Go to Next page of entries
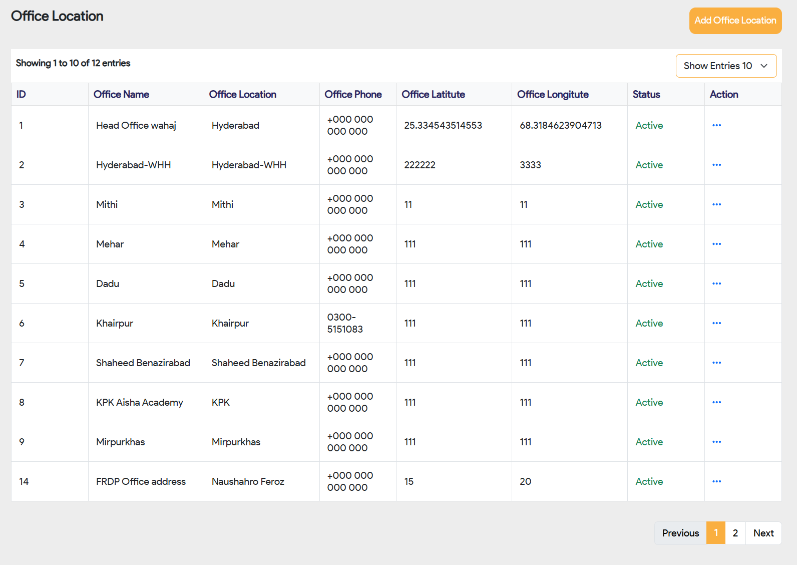 pyautogui.click(x=763, y=533)
